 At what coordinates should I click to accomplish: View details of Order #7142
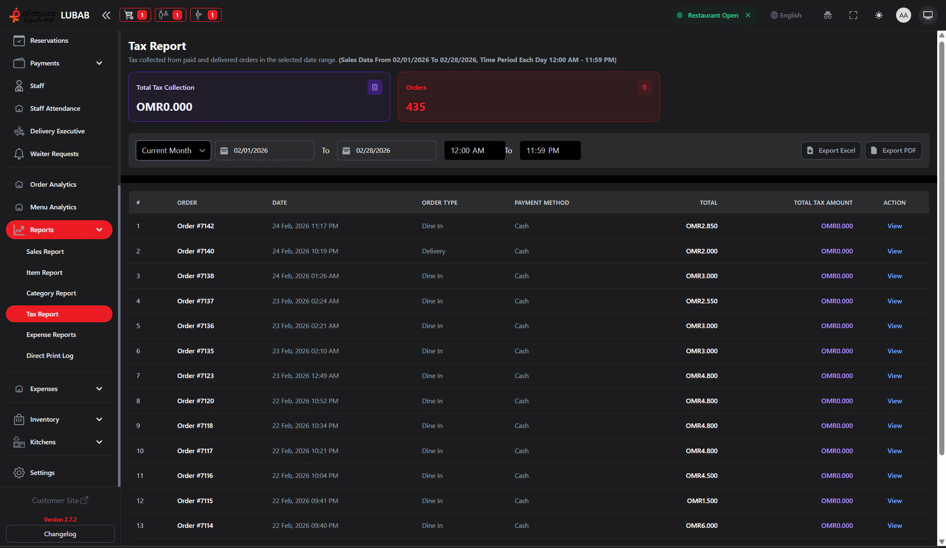(894, 226)
